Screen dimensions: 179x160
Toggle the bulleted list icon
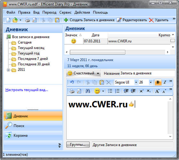pos(110,91)
